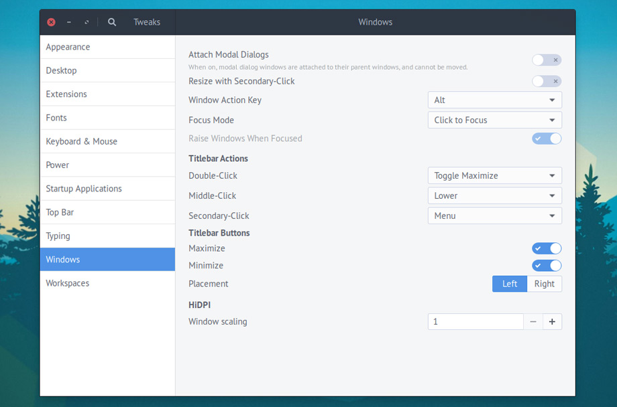Click the minus button for Window scaling
Viewport: 617px width, 407px height.
[533, 322]
